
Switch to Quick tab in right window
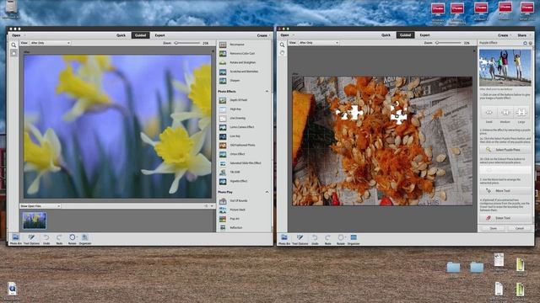pos(386,35)
